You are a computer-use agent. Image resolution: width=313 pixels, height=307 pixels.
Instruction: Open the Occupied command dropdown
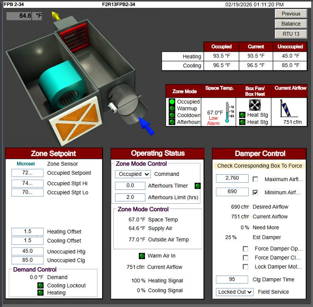pyautogui.click(x=133, y=174)
